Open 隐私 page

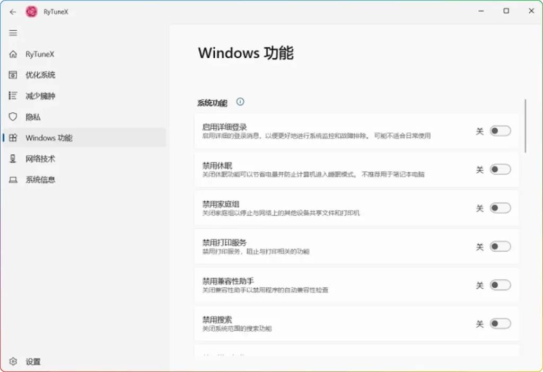(x=84, y=117)
